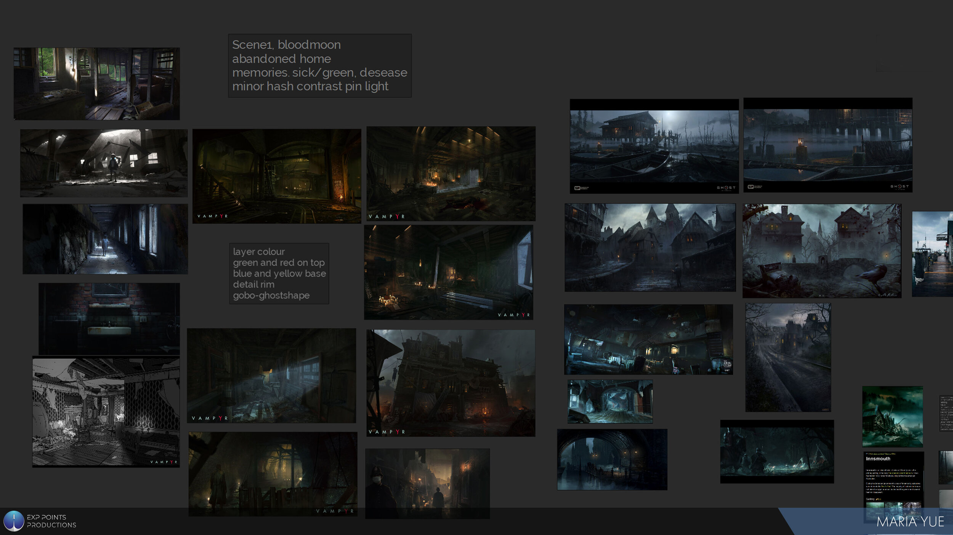Select the gothic village street painting
Screen dimensions: 953x535
pyautogui.click(x=650, y=247)
